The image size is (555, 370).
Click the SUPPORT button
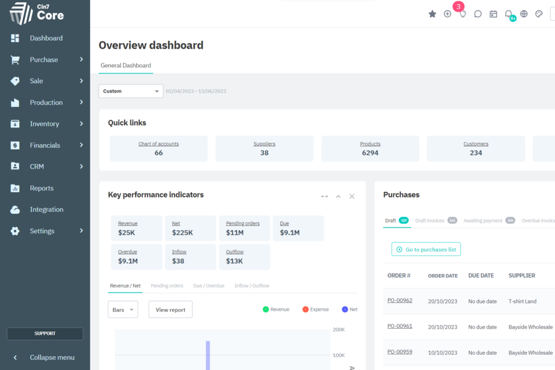45,334
